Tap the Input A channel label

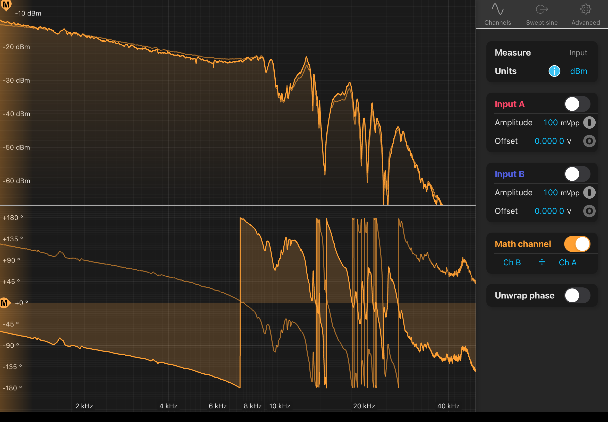tap(510, 104)
